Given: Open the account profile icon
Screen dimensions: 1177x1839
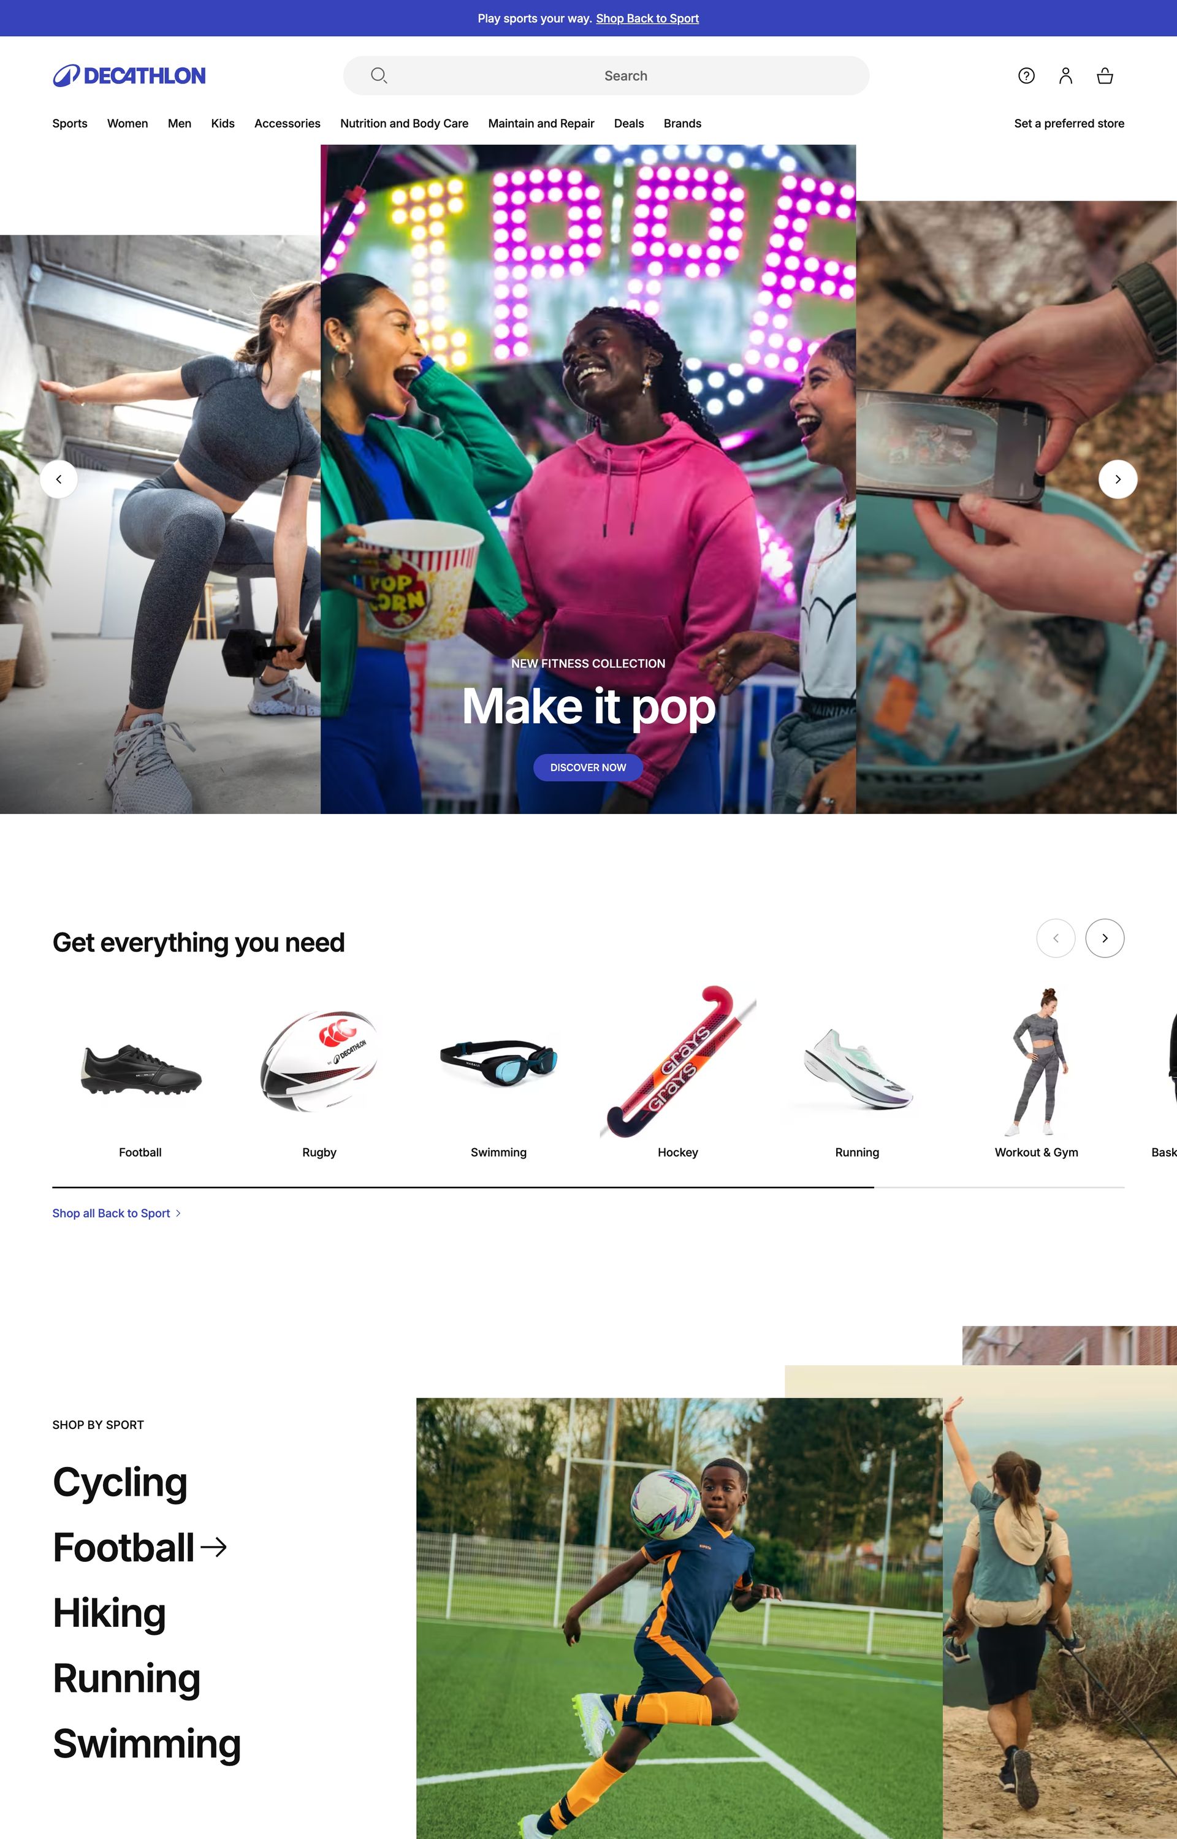Looking at the screenshot, I should 1065,75.
